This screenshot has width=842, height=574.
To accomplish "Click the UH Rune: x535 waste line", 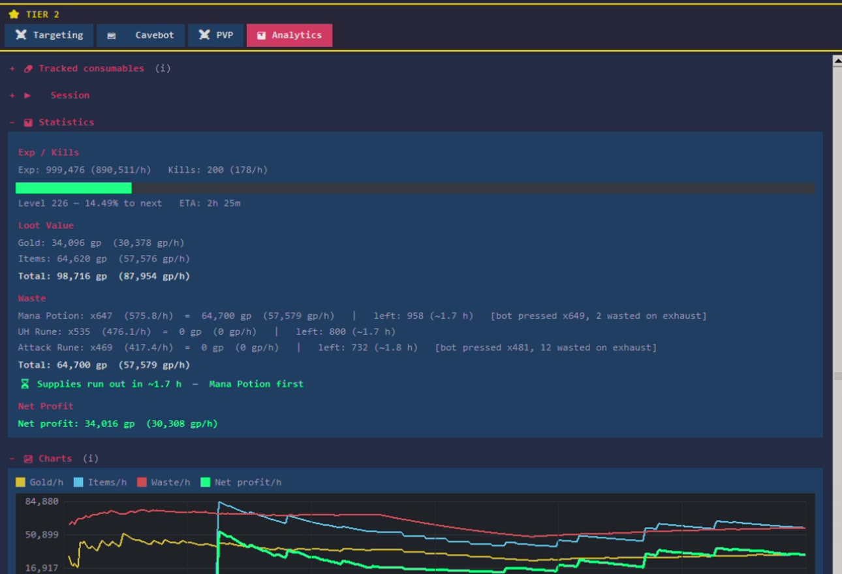I will tap(207, 331).
